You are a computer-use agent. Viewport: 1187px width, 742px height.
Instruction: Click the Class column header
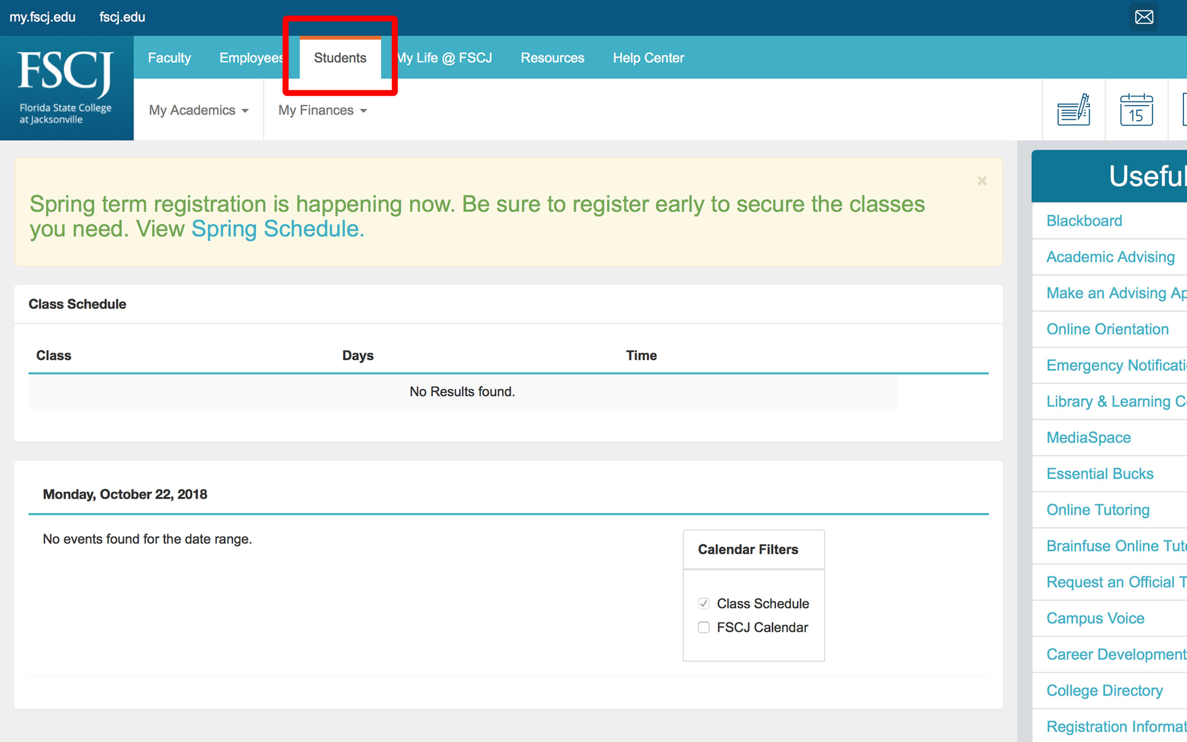point(54,355)
